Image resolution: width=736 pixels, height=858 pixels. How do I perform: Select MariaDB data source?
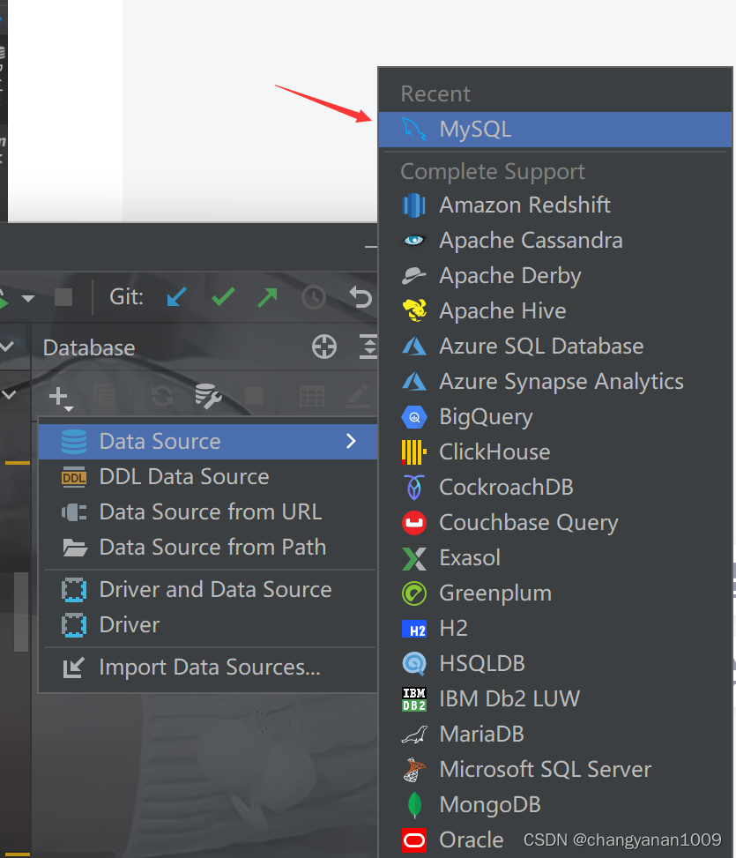click(555, 735)
